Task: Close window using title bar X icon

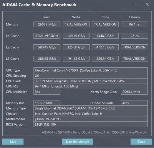Action: point(147,4)
